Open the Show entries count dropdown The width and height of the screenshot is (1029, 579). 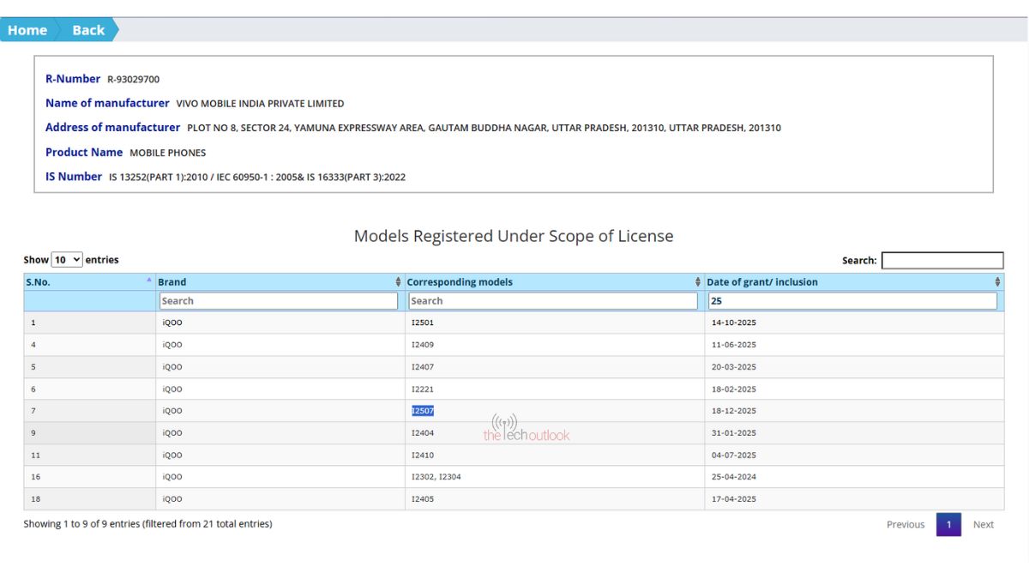coord(67,260)
